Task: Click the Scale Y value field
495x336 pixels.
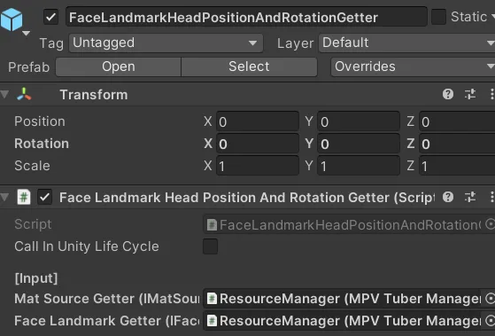Action: 359,166
